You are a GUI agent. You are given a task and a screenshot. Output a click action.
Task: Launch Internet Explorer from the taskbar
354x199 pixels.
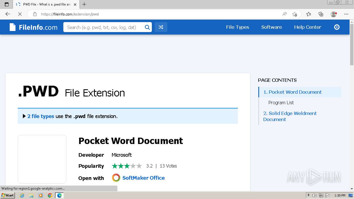click(22, 195)
